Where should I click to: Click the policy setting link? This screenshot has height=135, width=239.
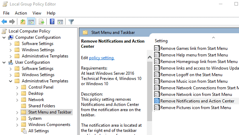click(101, 58)
